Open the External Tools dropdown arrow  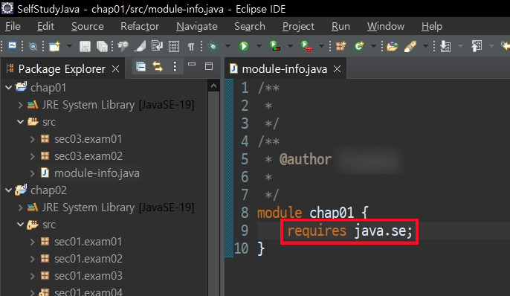tap(321, 47)
